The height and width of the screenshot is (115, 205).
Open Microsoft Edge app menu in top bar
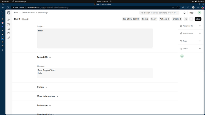pyautogui.click(x=19, y=1)
